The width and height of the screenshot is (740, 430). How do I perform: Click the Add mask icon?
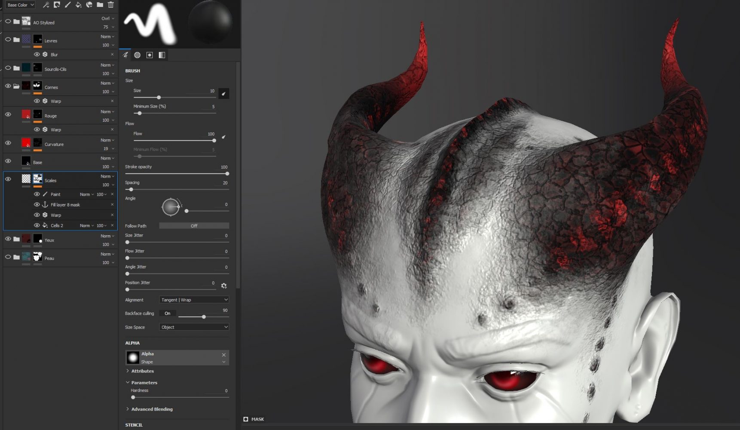click(57, 5)
